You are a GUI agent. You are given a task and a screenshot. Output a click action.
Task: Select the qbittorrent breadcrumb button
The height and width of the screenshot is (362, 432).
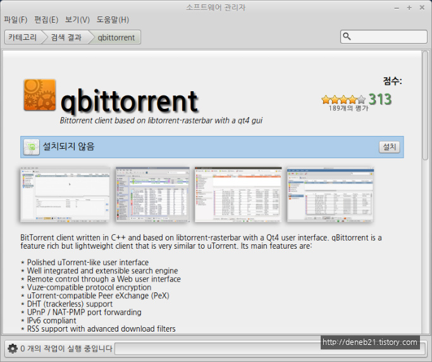pos(116,37)
